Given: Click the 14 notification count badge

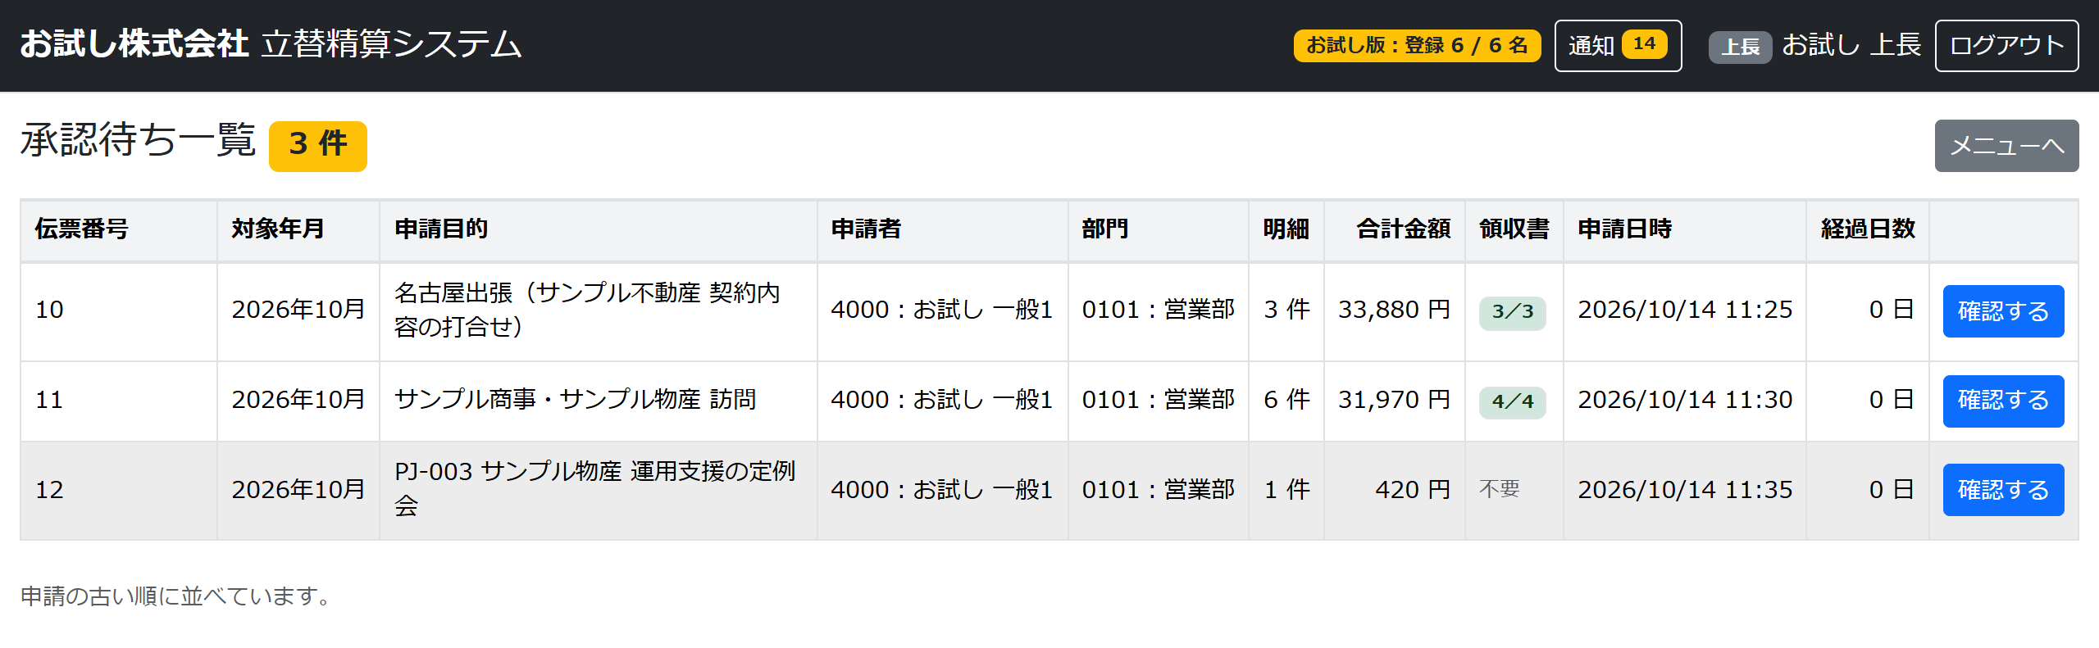Looking at the screenshot, I should pyautogui.click(x=1644, y=44).
